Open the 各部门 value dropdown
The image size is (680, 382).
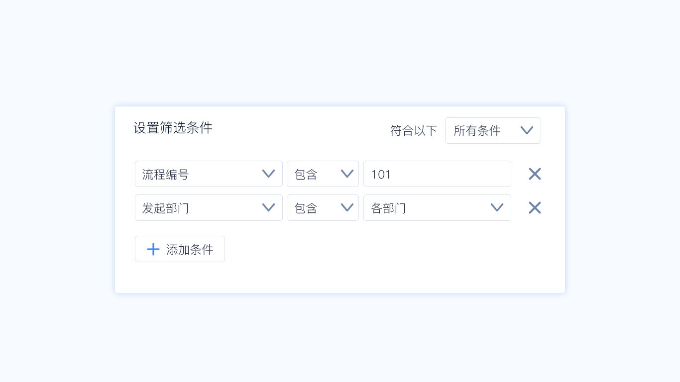(x=428, y=208)
